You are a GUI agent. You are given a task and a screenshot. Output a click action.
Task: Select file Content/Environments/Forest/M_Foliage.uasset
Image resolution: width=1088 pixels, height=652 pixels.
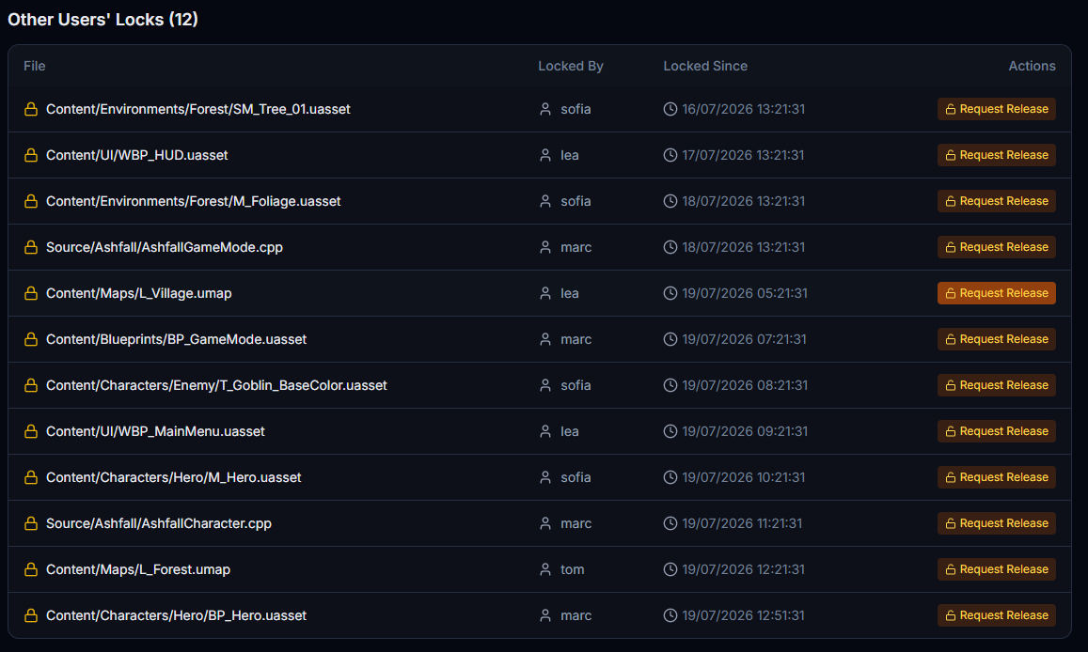[x=193, y=201]
